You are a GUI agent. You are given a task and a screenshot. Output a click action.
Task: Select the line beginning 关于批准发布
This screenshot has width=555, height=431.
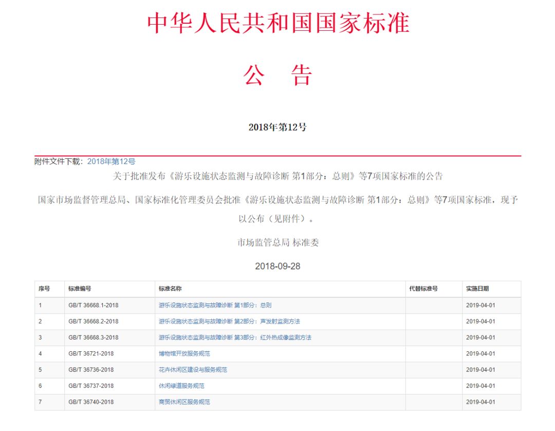(x=277, y=176)
